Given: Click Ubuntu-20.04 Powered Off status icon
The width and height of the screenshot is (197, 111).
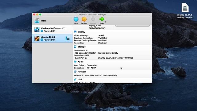Looking at the screenshot, I should click(42, 40).
